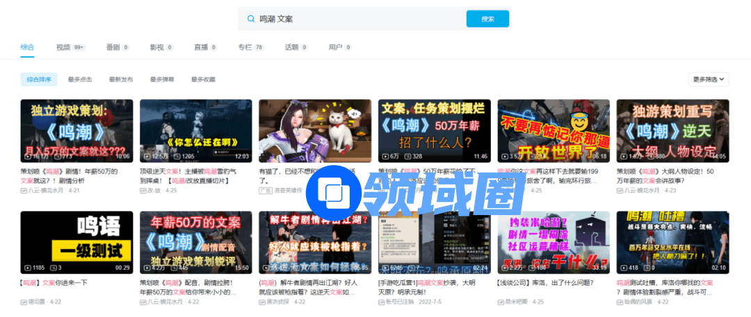751x317 pixels.
Task: Sort results by 最多弹幕
Action: coord(162,80)
